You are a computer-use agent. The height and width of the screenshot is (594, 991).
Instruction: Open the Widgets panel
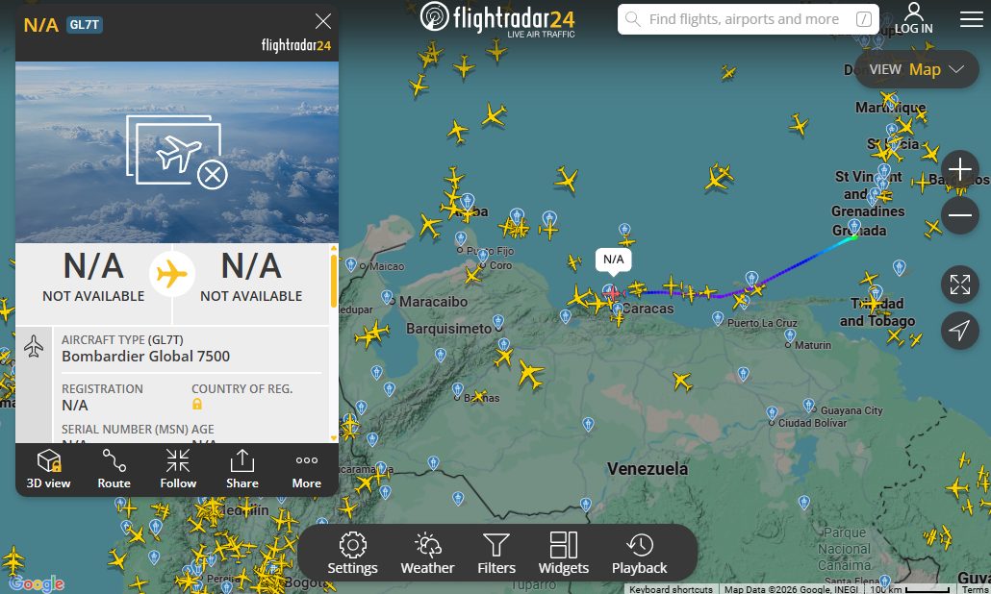tap(563, 554)
